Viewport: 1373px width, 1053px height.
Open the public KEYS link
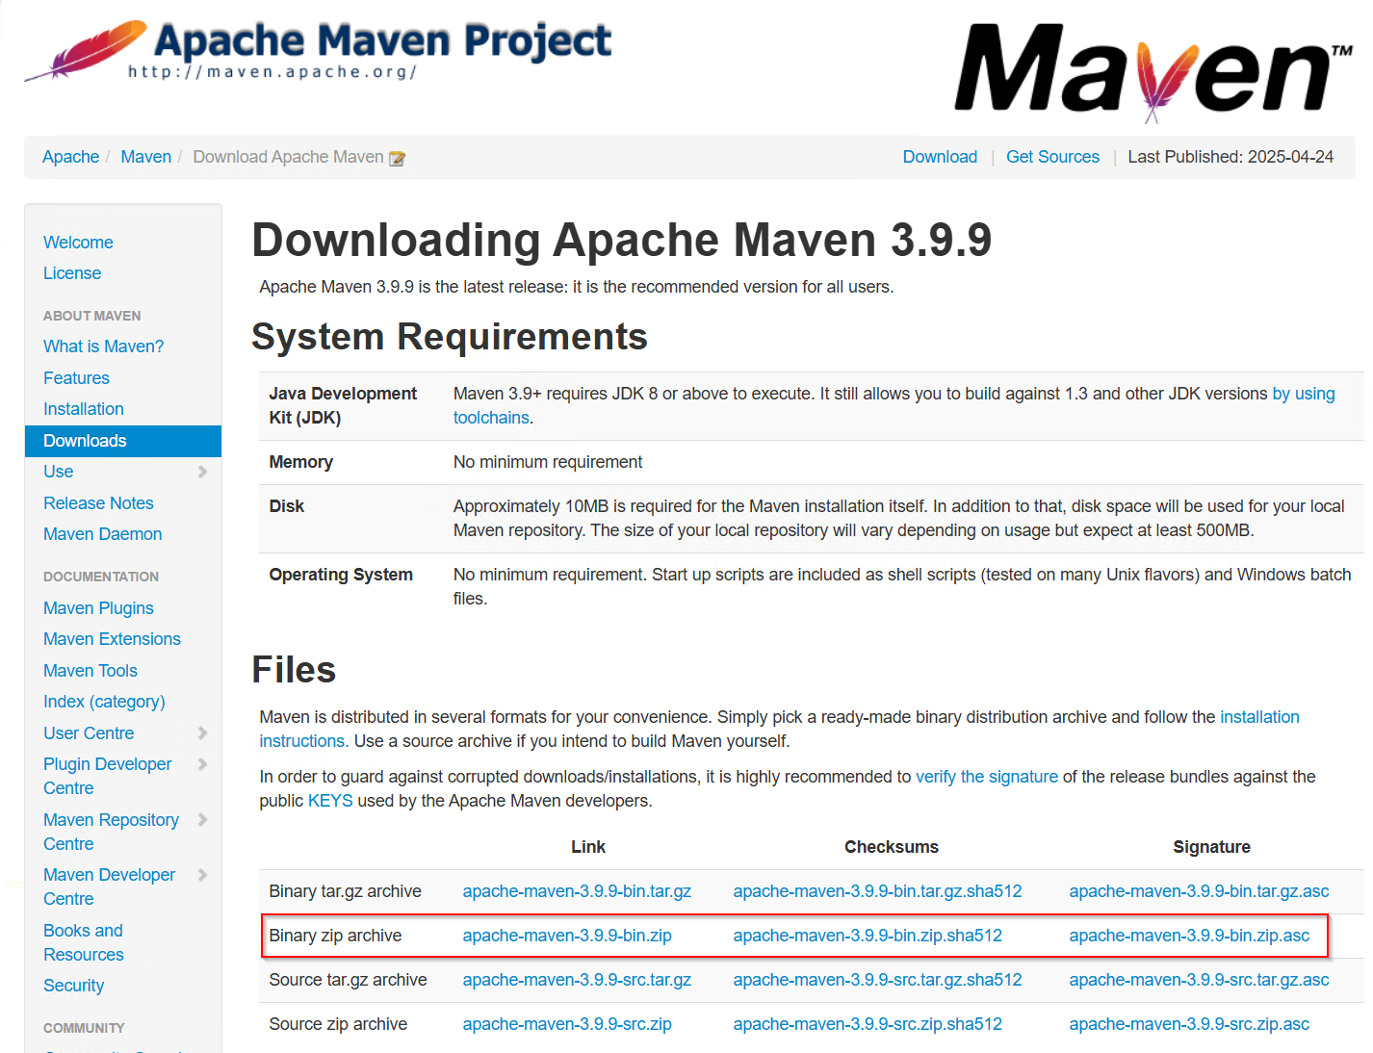pos(330,801)
